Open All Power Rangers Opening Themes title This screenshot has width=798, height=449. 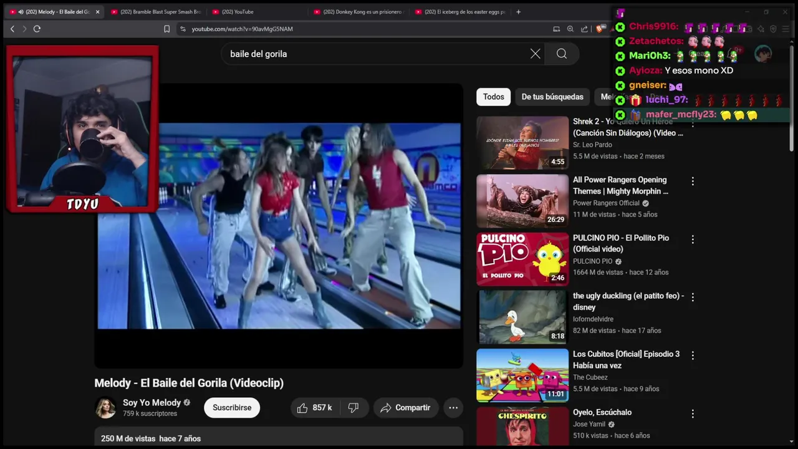click(620, 185)
